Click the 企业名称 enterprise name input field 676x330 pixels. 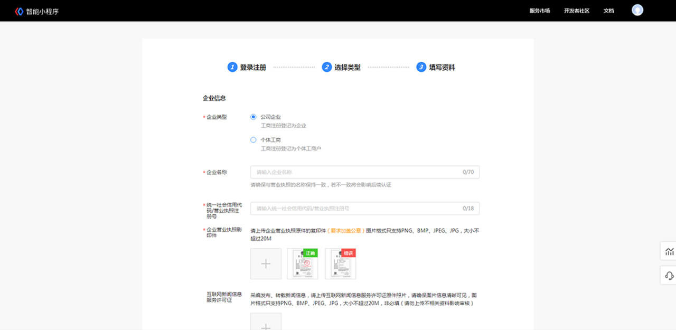(x=364, y=172)
